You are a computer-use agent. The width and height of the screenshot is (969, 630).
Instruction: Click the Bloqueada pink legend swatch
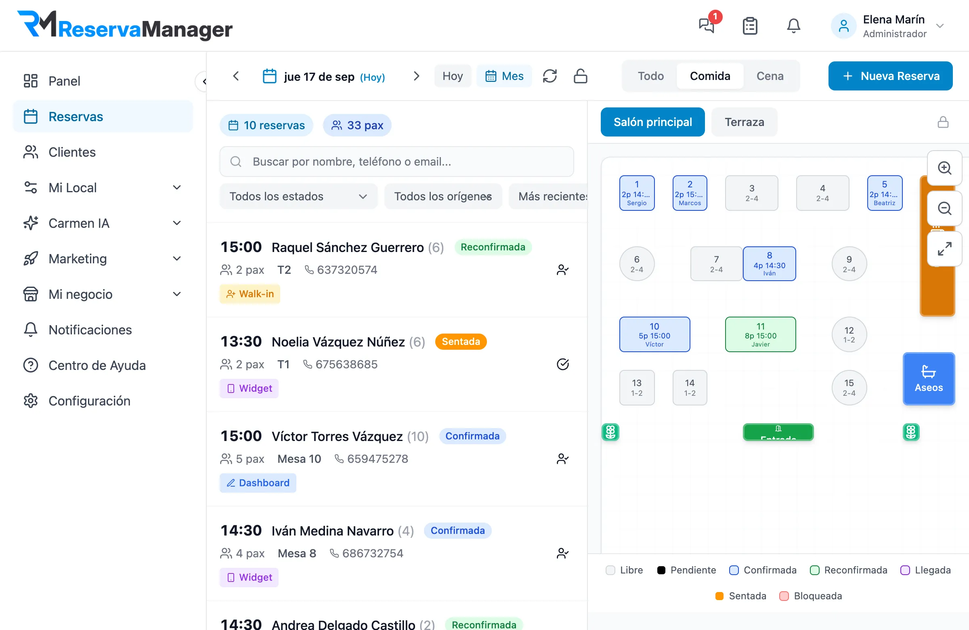coord(784,596)
